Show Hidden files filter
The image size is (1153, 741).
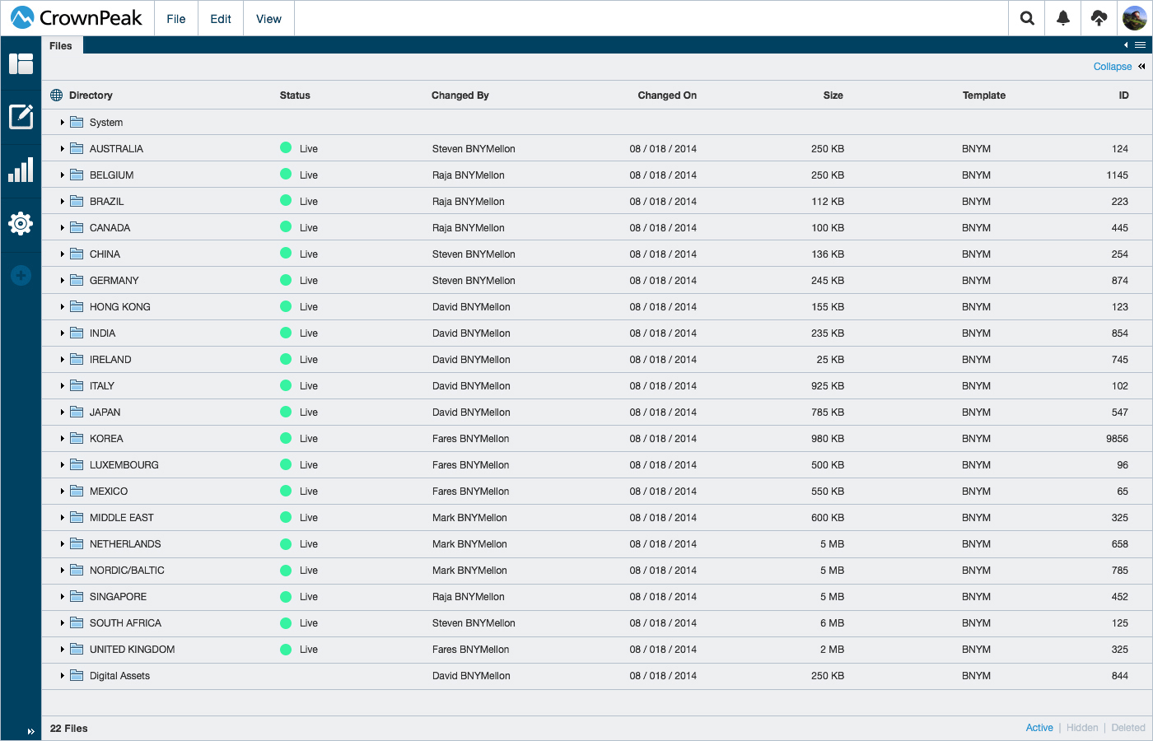(x=1082, y=728)
